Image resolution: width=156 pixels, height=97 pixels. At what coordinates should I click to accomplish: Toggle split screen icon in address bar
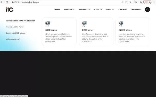[x=126, y=2]
